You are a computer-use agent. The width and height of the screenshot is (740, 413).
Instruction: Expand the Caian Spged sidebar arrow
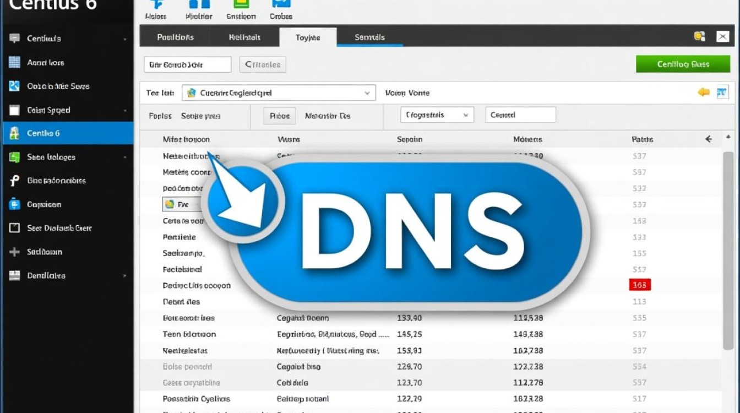pos(125,110)
